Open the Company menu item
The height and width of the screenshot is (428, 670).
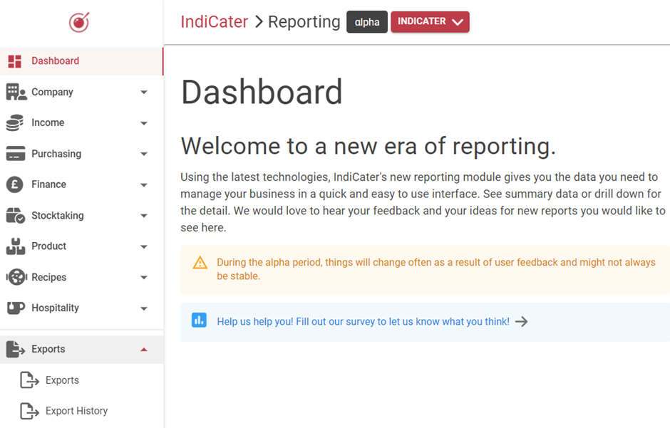(82, 92)
